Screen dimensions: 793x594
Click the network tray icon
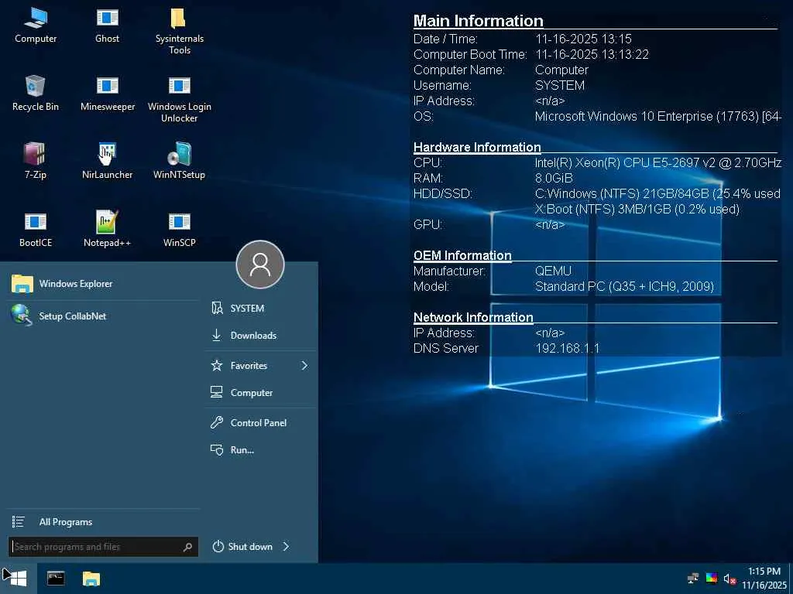pyautogui.click(x=693, y=579)
